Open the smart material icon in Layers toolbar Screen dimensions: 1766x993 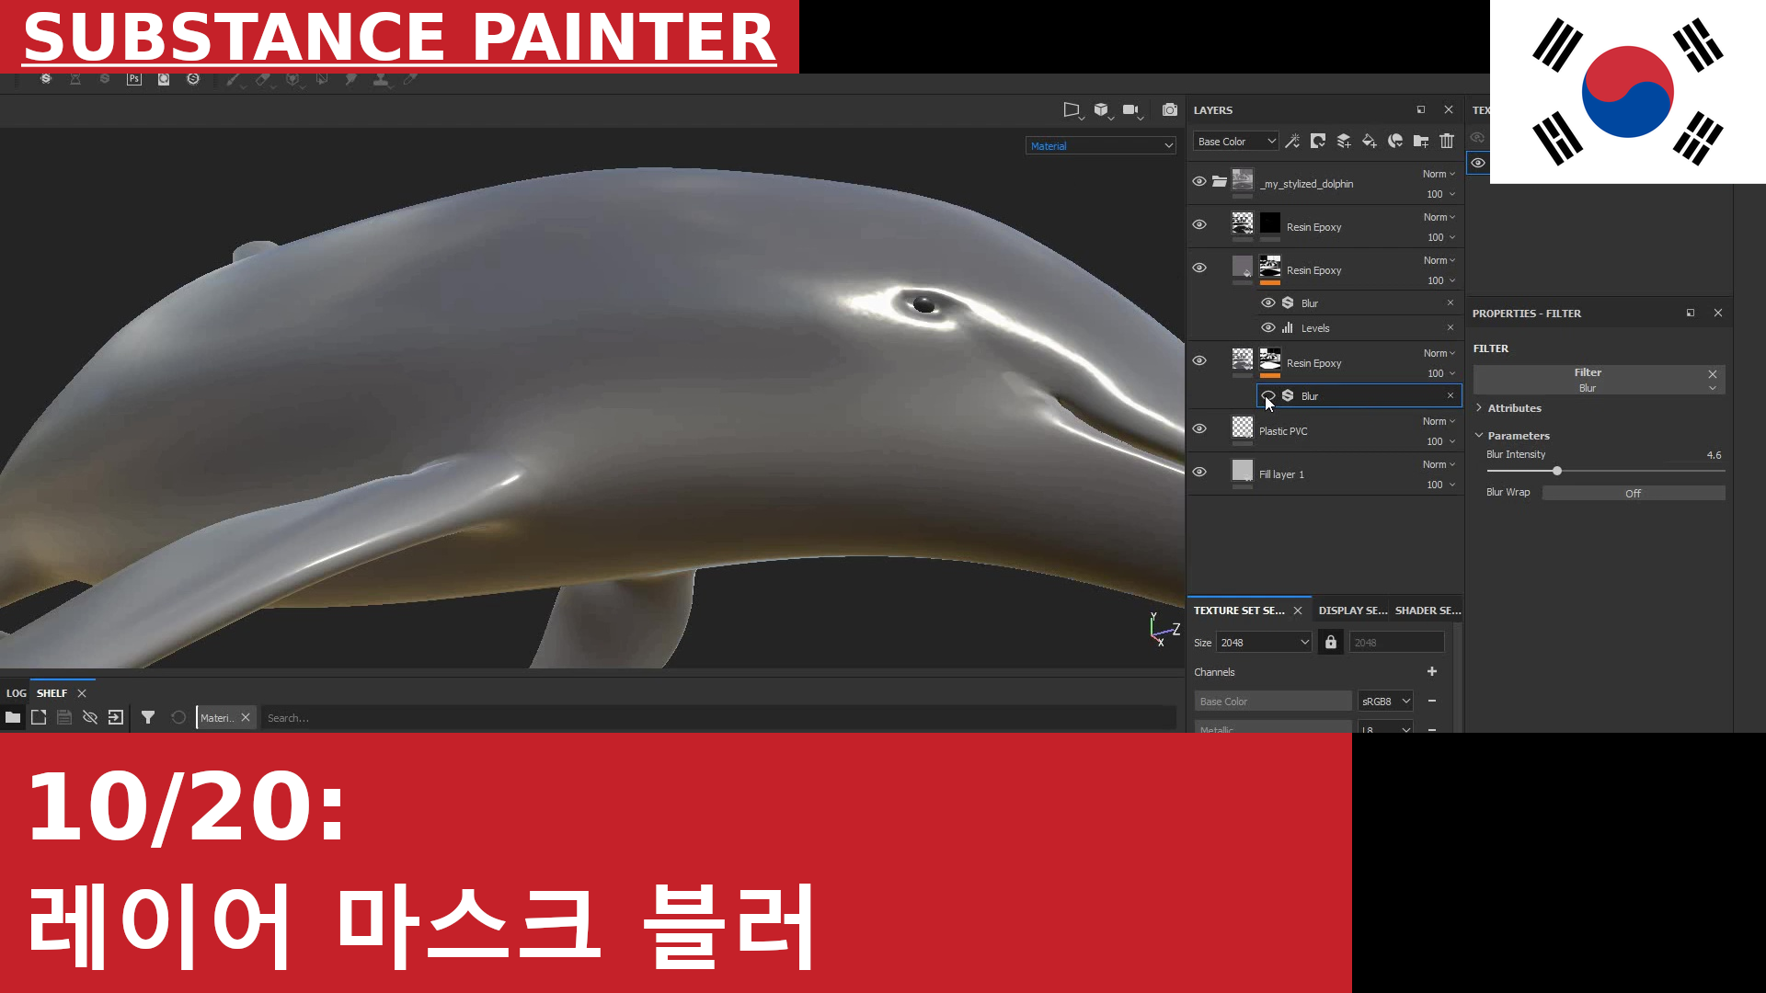(1395, 141)
